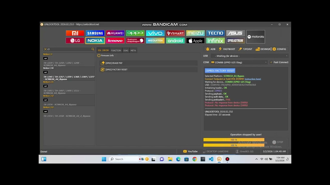Choose the TECNO brand logo
This screenshot has height=185, width=330.
pos(216,33)
